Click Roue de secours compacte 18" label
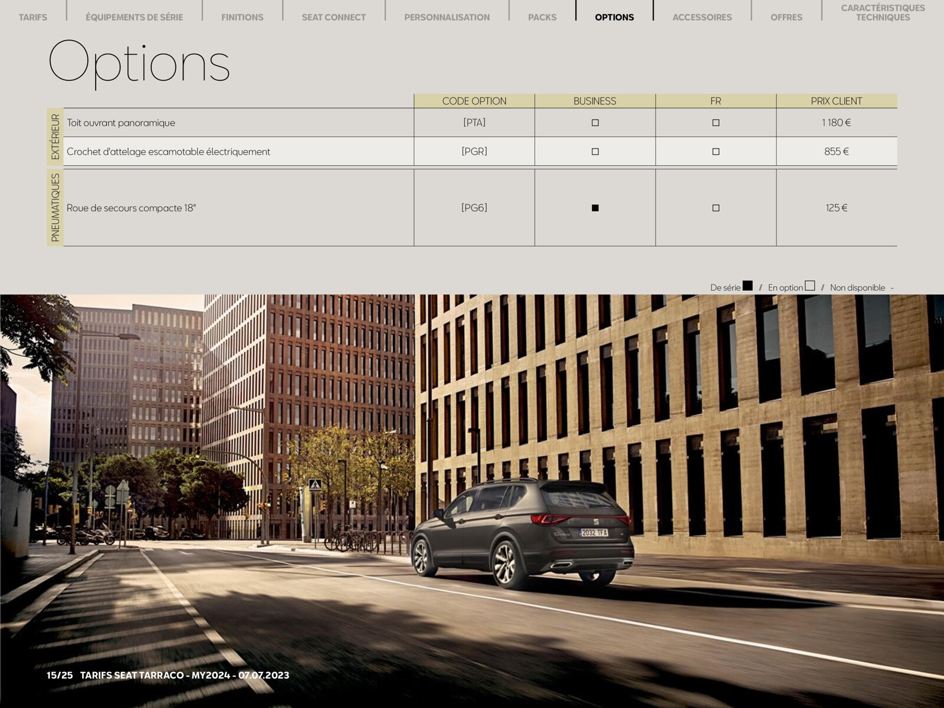 coord(131,208)
